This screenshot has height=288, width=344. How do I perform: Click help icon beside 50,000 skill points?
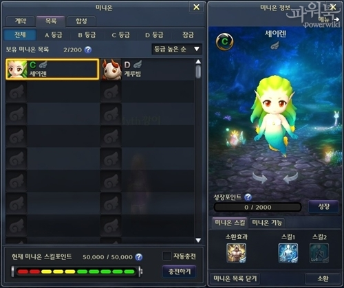138,257
